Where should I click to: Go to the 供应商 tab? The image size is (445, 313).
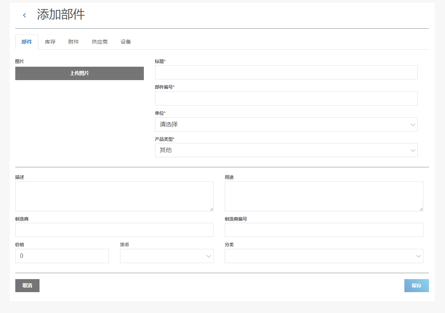(x=100, y=42)
